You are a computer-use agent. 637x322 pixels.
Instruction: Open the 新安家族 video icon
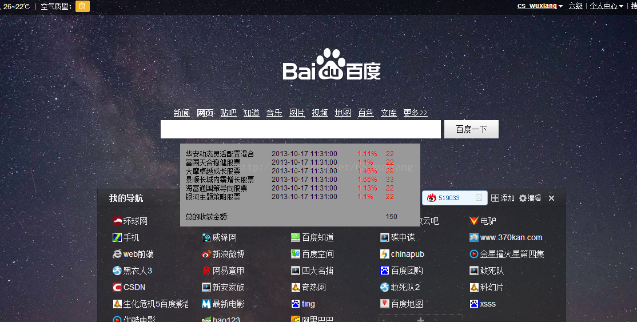[x=206, y=288]
